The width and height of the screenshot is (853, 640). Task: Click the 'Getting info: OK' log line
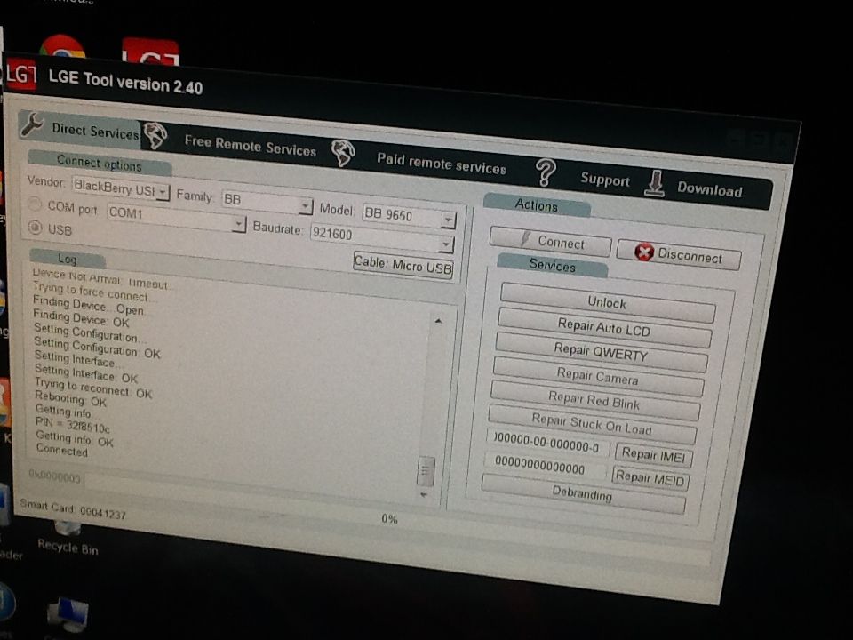75,437
